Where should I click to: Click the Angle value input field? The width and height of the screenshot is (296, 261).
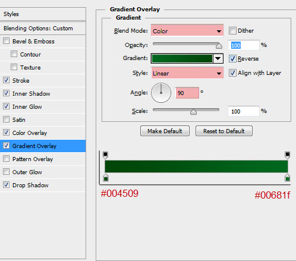187,93
